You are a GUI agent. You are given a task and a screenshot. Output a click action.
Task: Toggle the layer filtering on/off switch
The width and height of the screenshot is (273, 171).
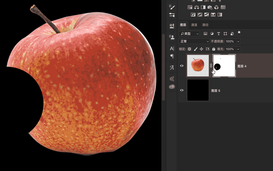[239, 33]
